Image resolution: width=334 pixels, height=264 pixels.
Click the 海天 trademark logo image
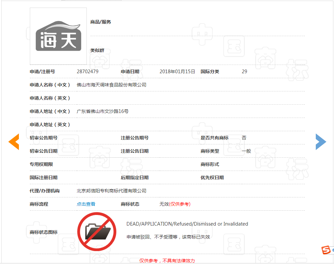click(x=58, y=36)
